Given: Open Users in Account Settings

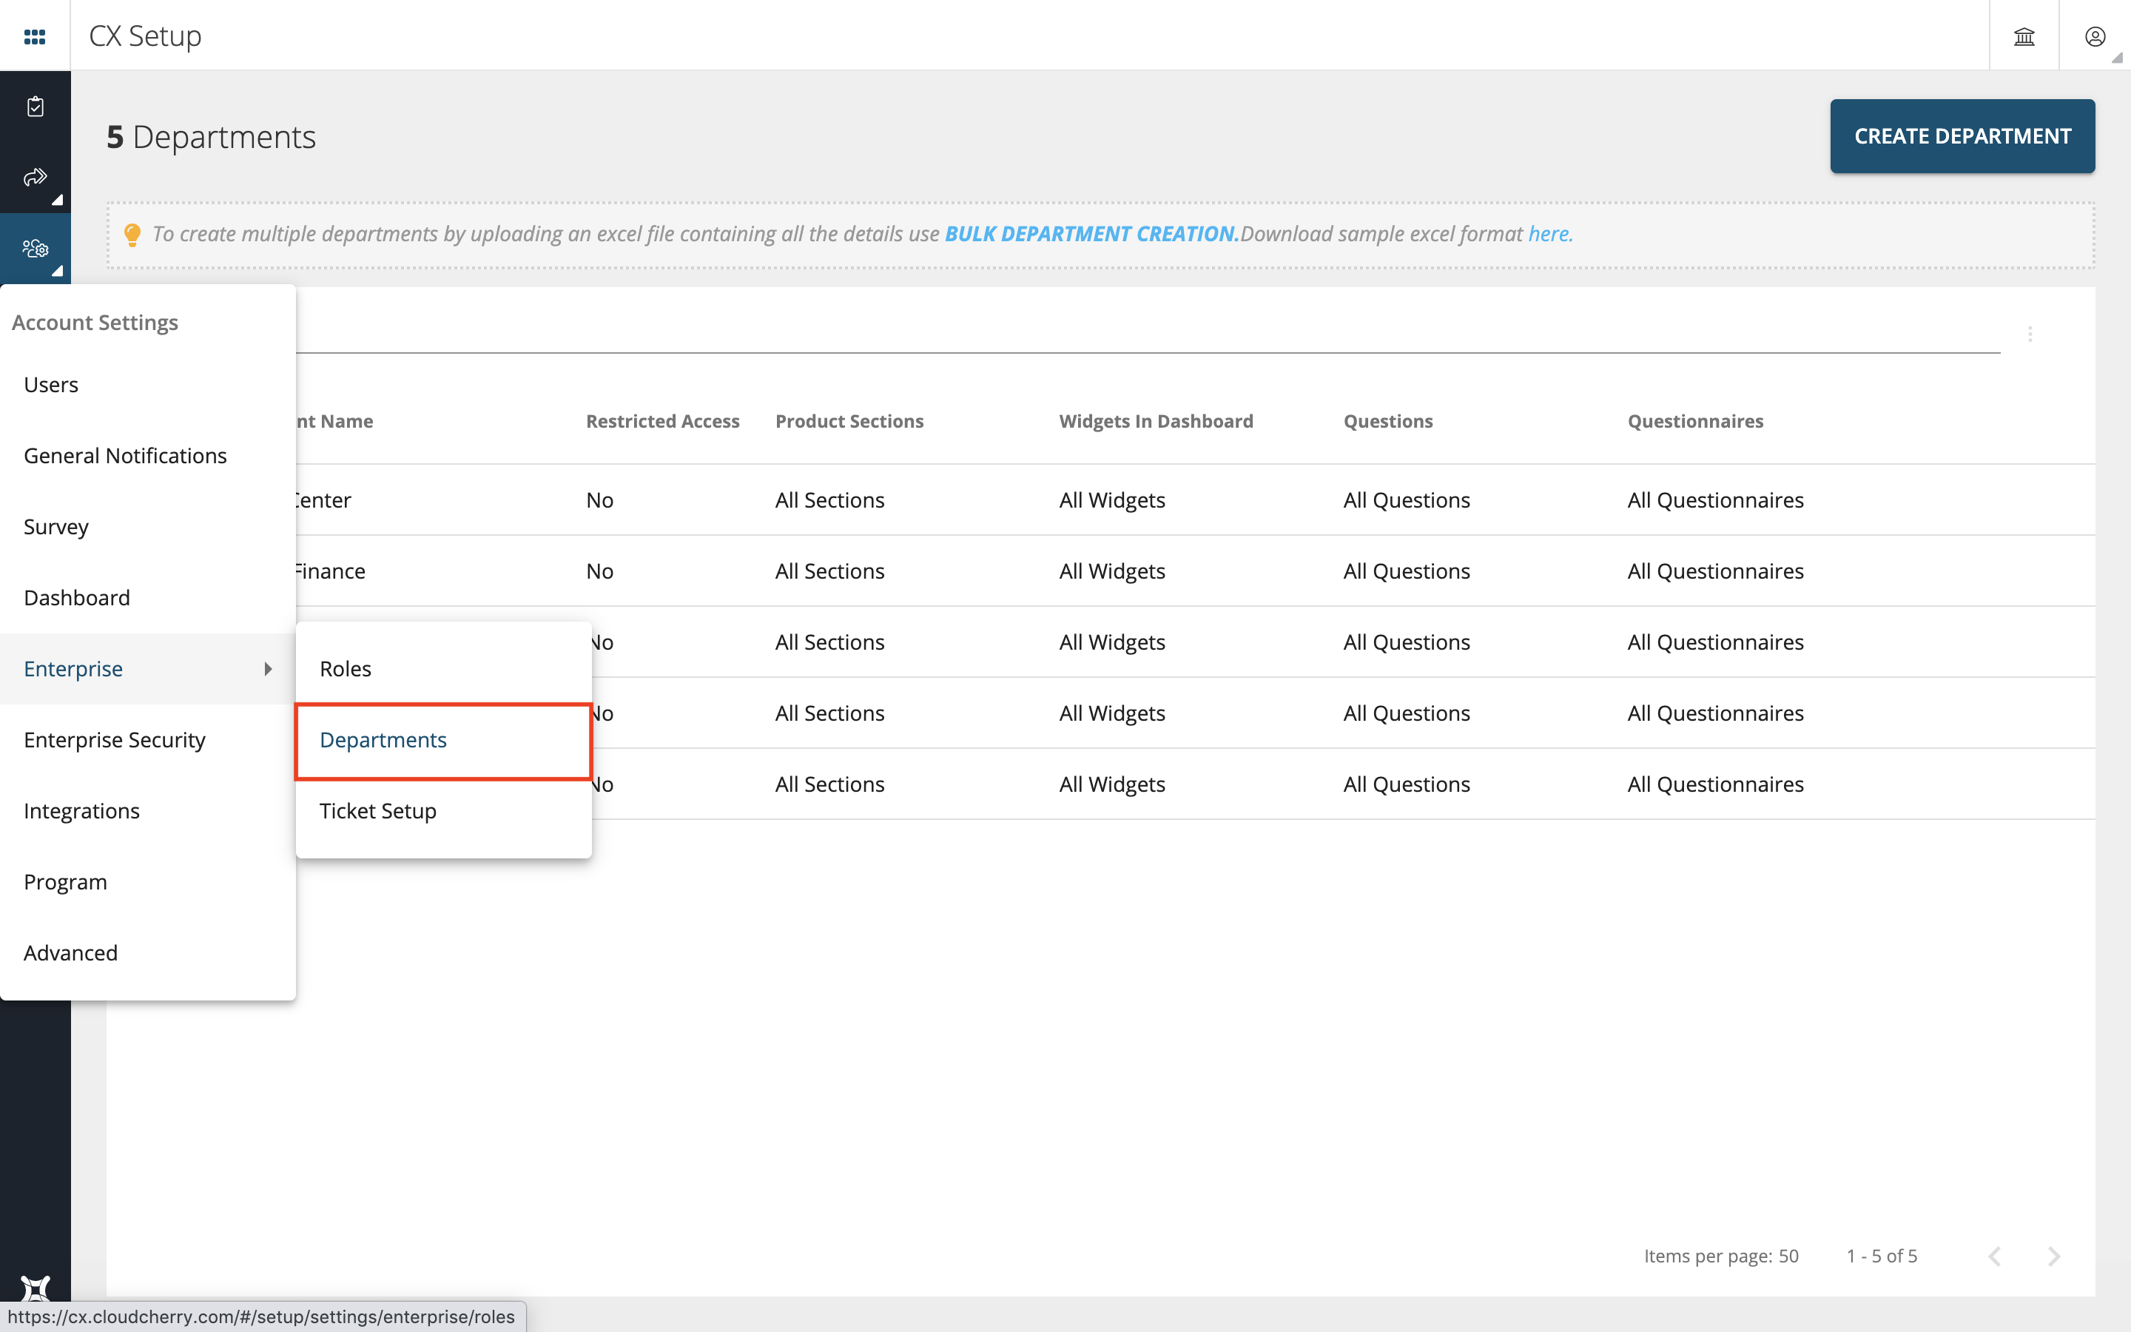Looking at the screenshot, I should [148, 385].
